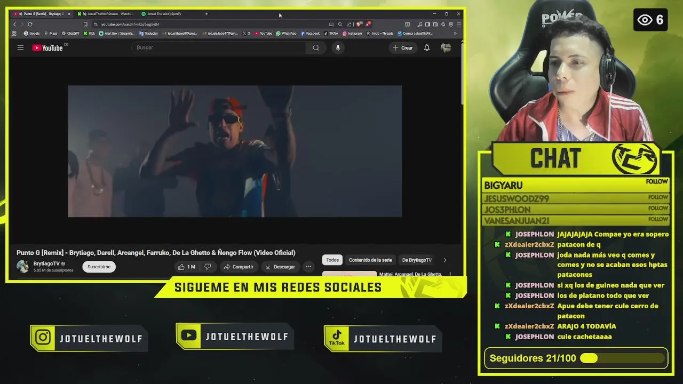
Task: Open the BrytiagoTV channel name link
Action: (46, 263)
